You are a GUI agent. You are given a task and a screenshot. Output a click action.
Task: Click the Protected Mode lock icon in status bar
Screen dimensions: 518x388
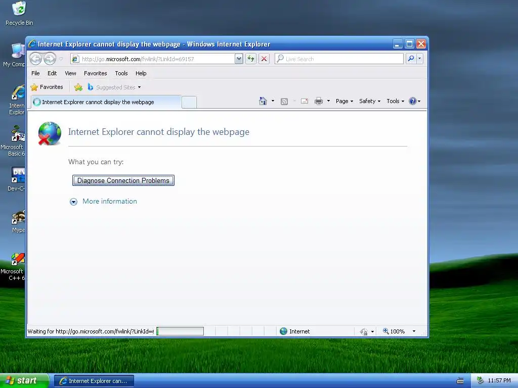[x=364, y=331]
